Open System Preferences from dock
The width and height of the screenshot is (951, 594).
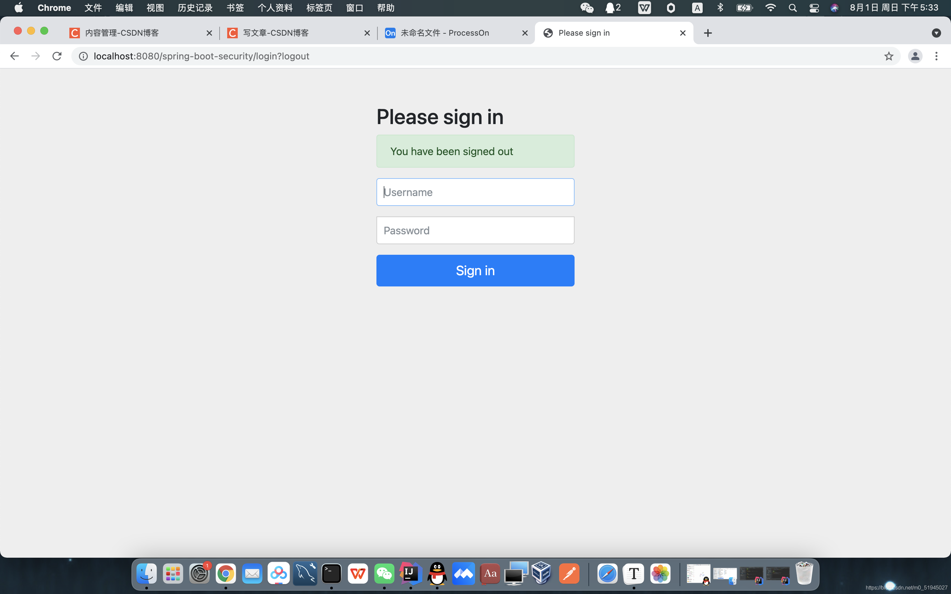coord(199,574)
